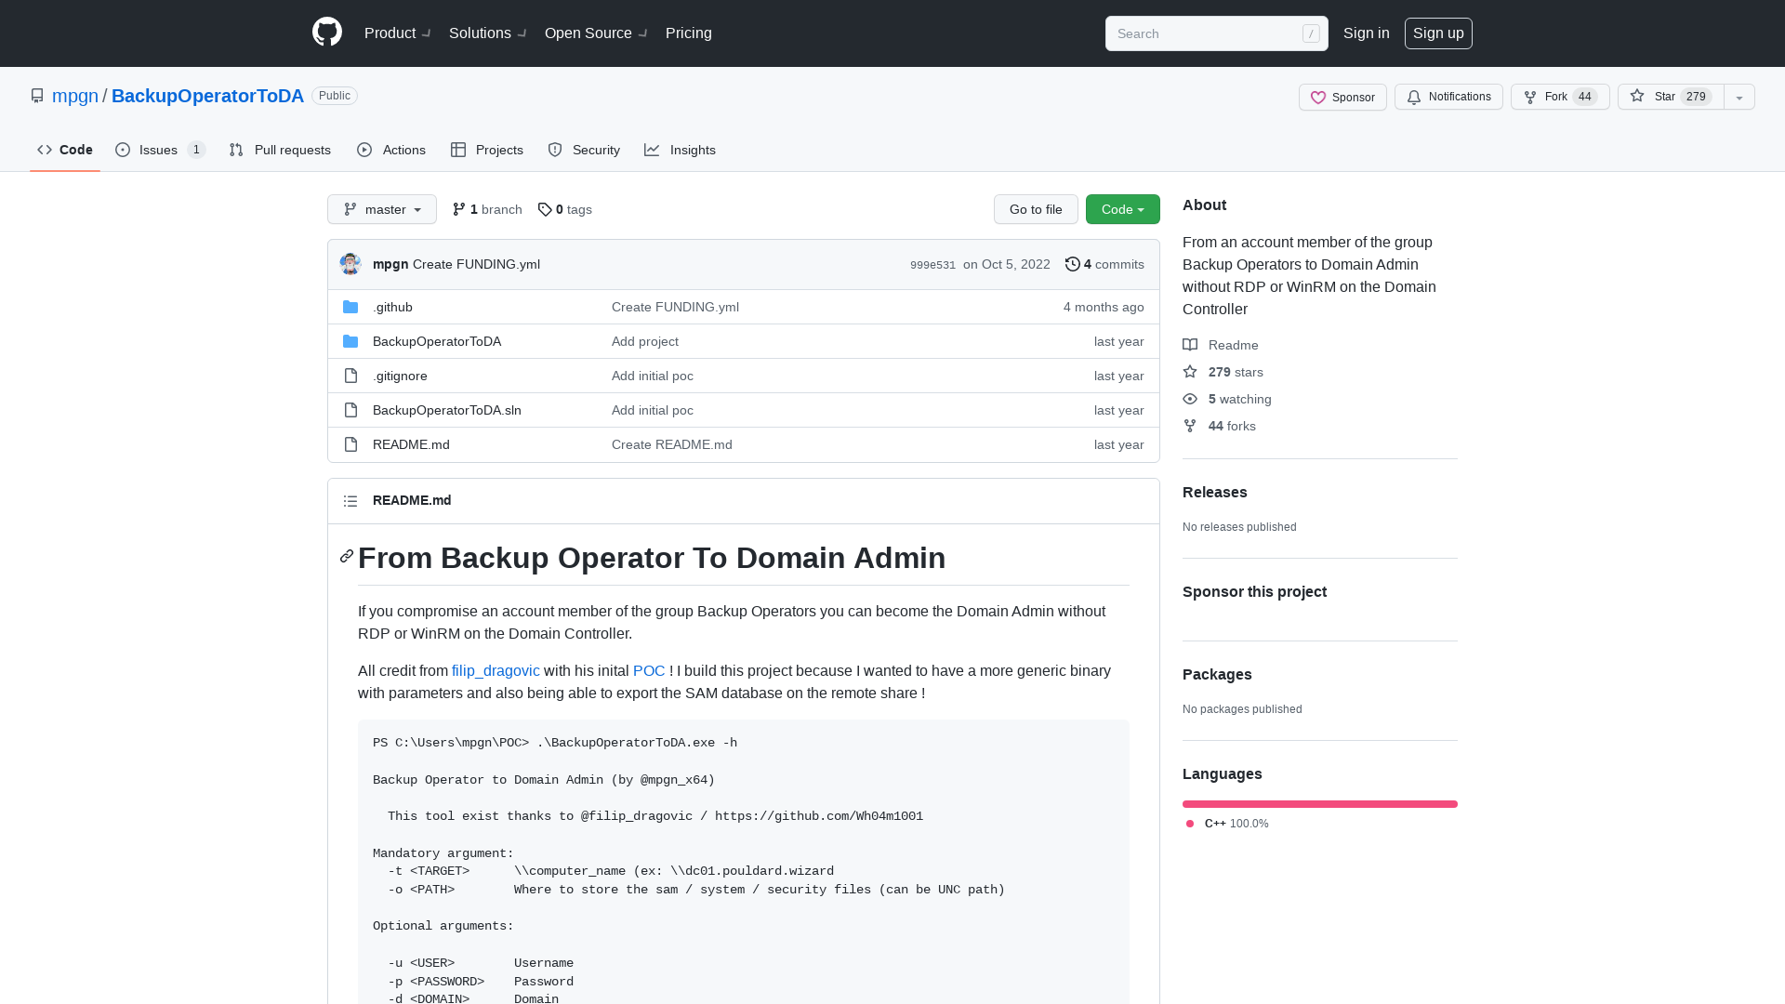Open the .github folder icon
This screenshot has height=1004, width=1785.
(x=350, y=307)
